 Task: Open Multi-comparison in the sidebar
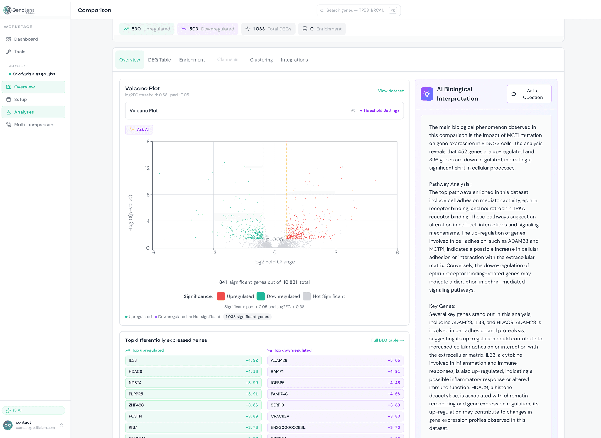tap(33, 125)
